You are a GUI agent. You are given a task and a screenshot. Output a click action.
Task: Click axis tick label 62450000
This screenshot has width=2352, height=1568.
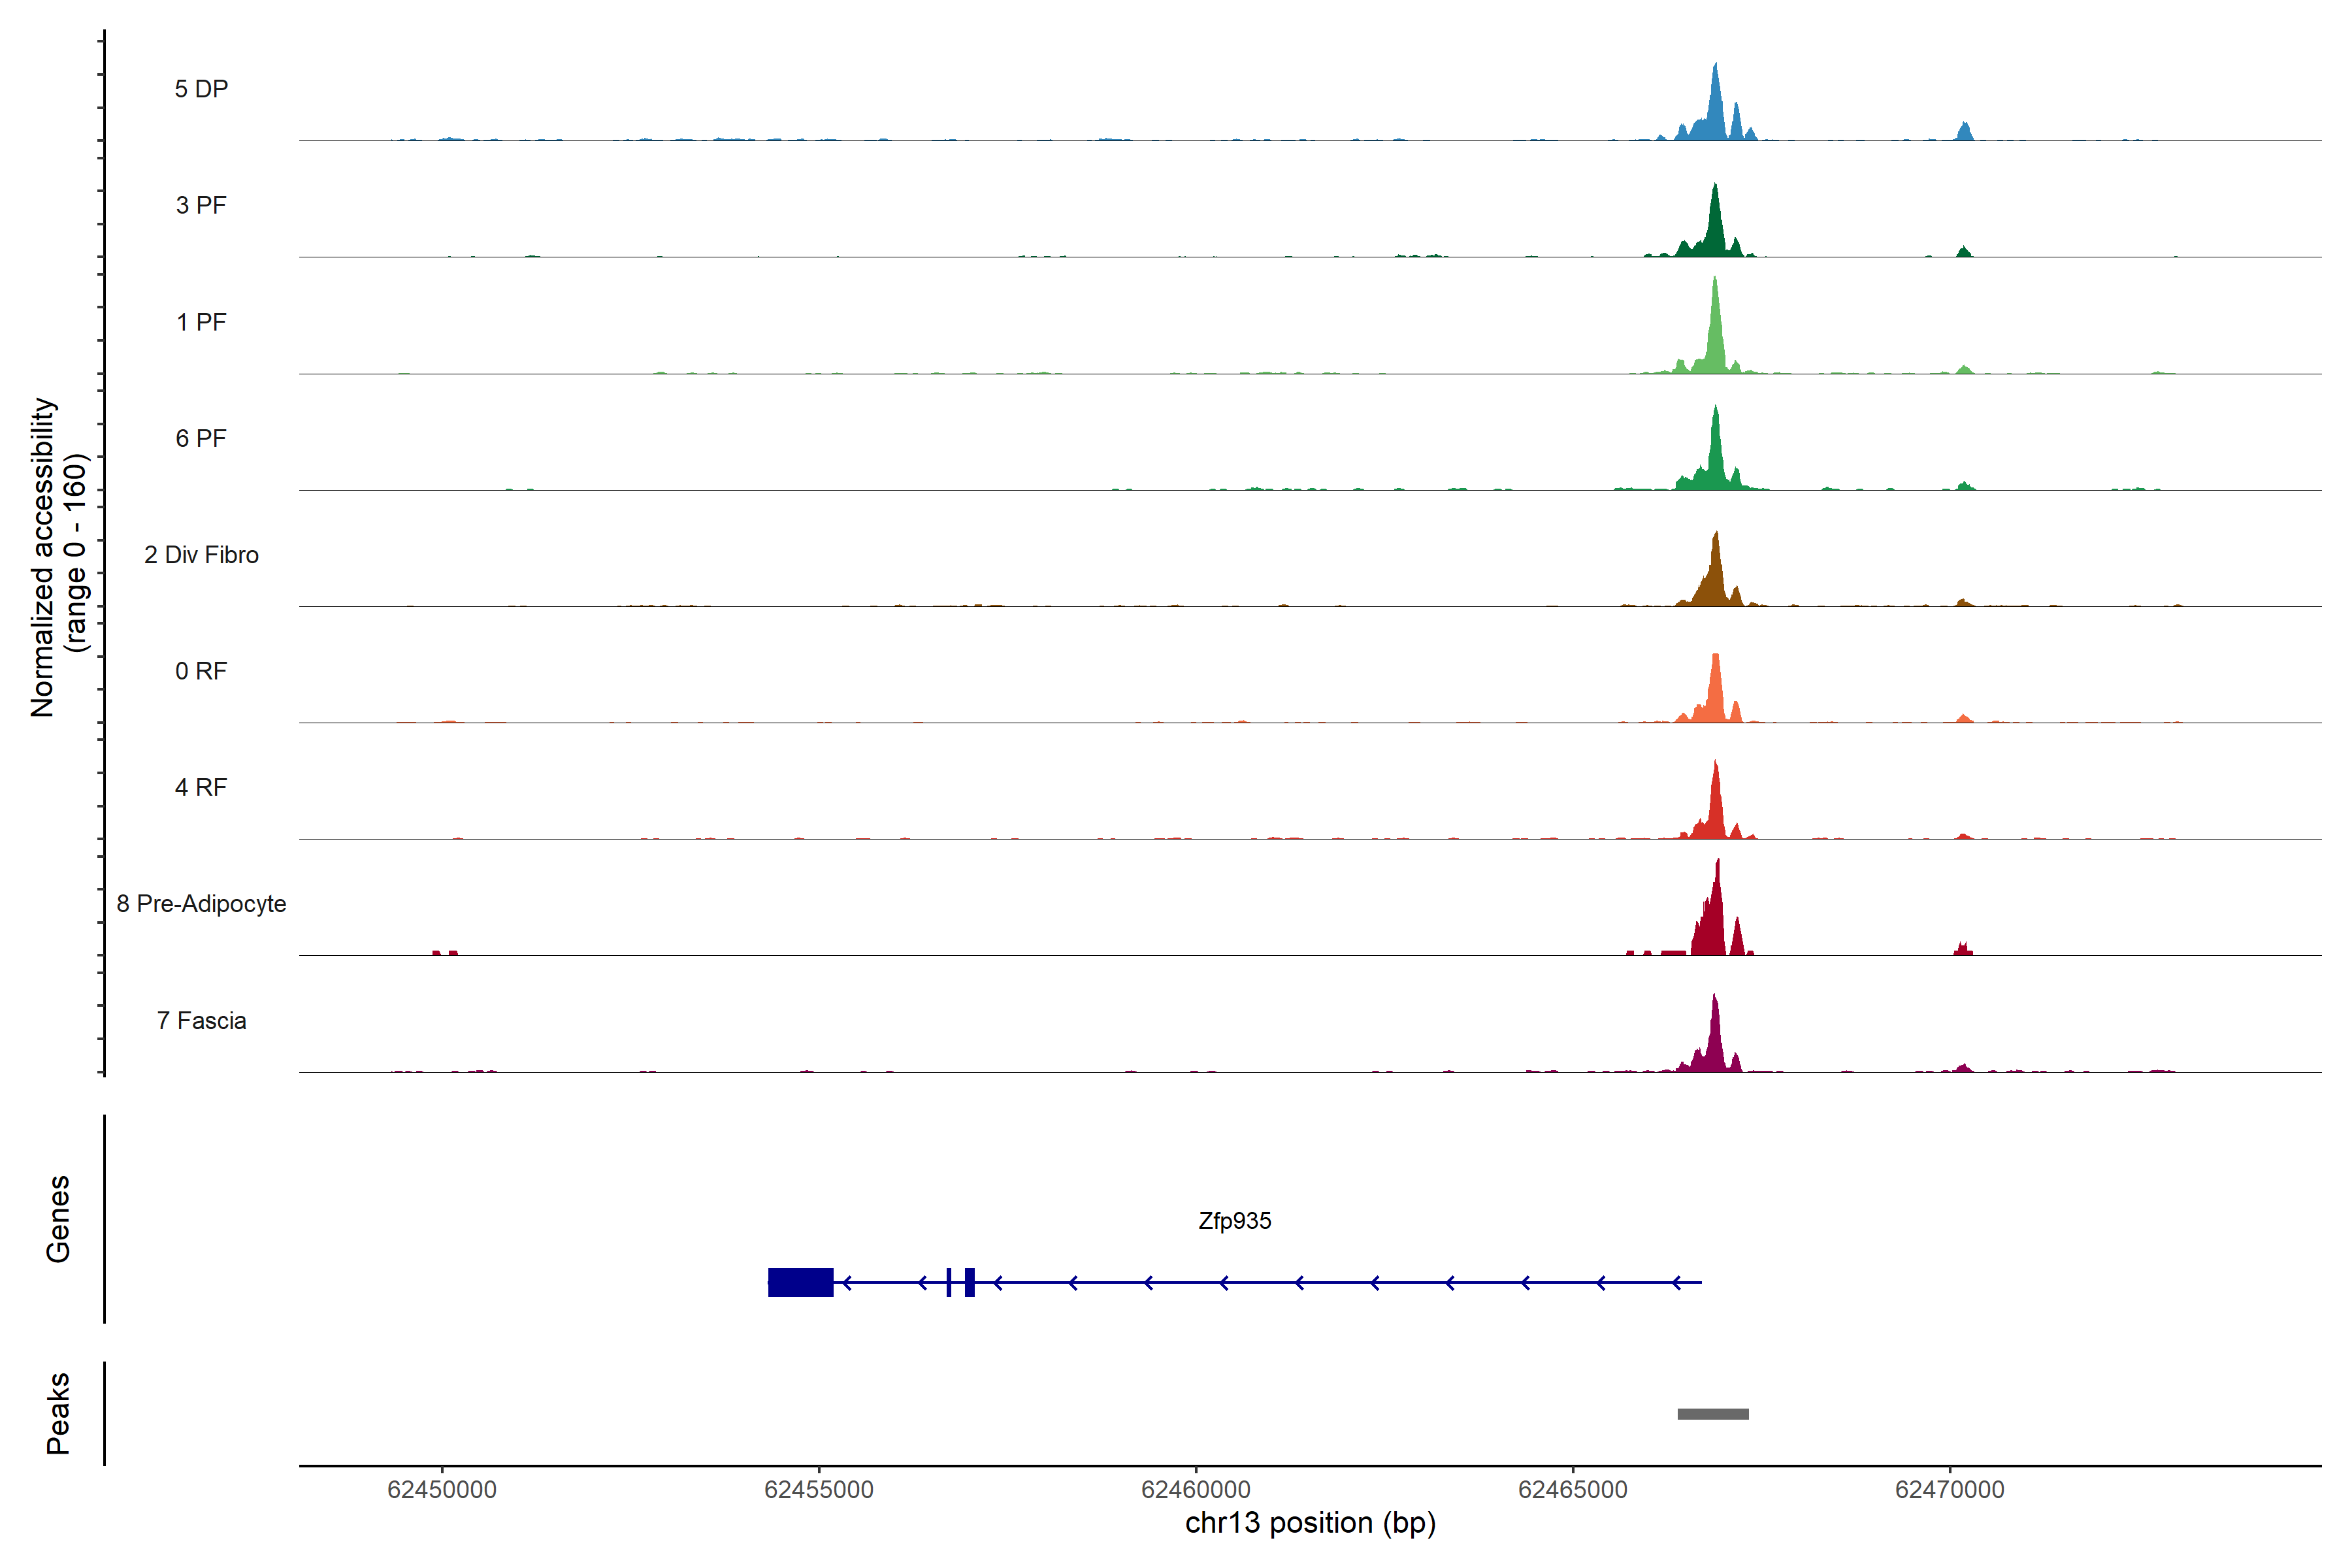pyautogui.click(x=441, y=1490)
